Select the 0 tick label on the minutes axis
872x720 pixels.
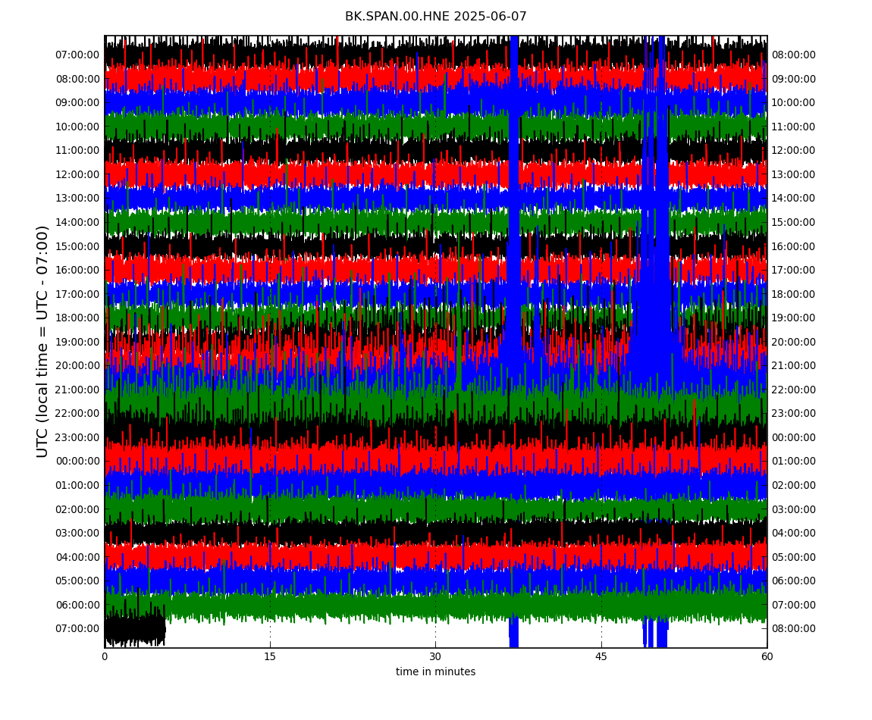(x=105, y=656)
